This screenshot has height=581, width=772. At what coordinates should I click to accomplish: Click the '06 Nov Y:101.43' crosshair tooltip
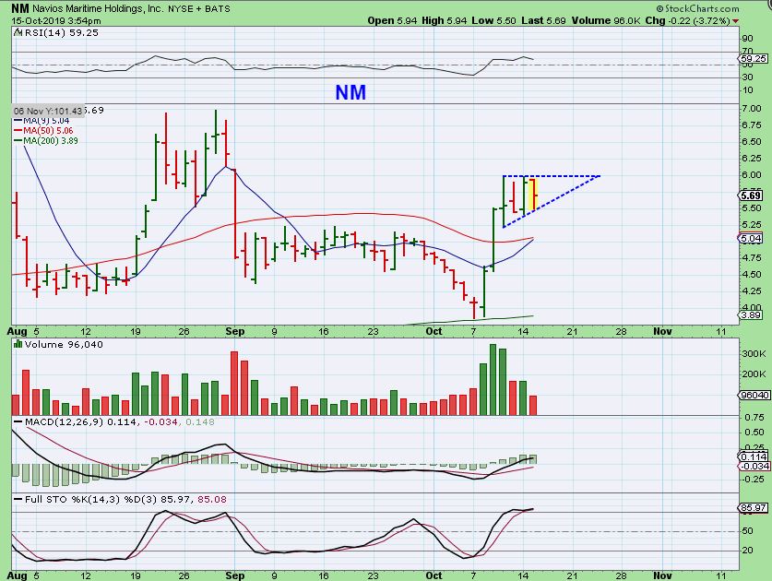[48, 111]
